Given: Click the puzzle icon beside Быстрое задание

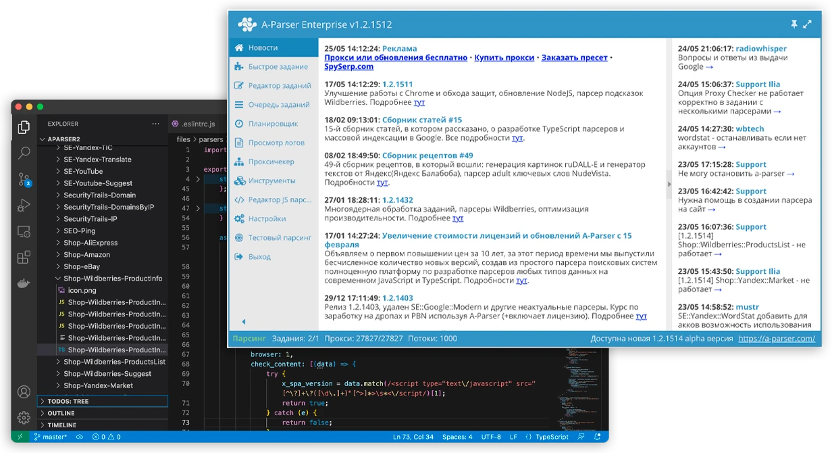Looking at the screenshot, I should pos(238,67).
